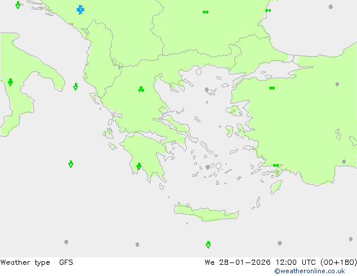Select green shower symbol in the Adriatic off Albania
The image size is (357, 276).
pyautogui.click(x=75, y=87)
